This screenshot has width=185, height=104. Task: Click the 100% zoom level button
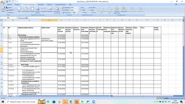166,98
